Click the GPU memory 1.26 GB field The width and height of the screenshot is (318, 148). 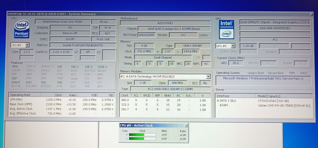248,46
